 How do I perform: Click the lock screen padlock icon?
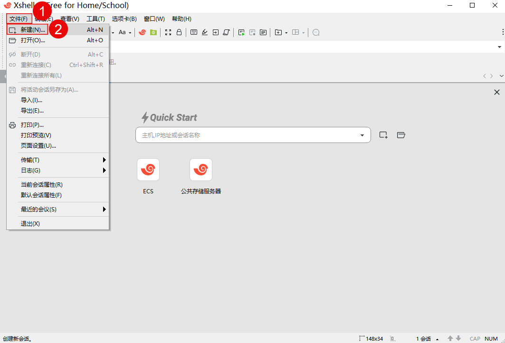179,32
